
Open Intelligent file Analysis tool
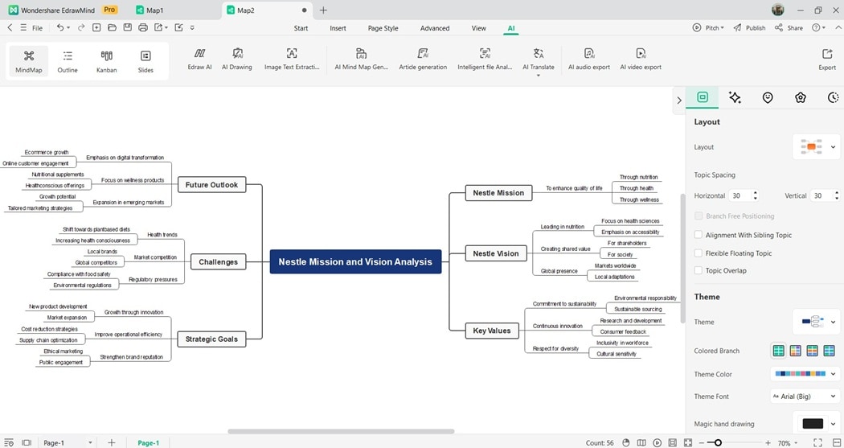(485, 60)
